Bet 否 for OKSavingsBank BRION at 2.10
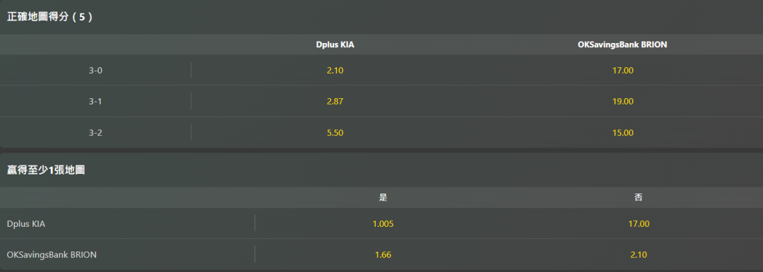Viewport: 763px width, 272px height. [x=639, y=254]
